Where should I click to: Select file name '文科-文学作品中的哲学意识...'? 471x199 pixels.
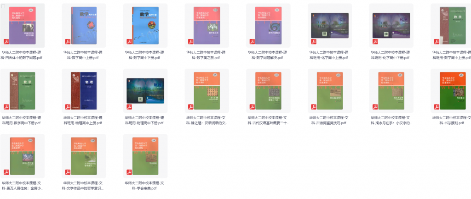84,186
